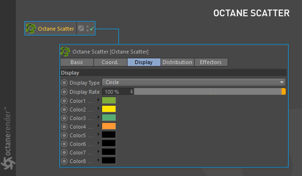Open the Effectors tab

click(x=211, y=62)
